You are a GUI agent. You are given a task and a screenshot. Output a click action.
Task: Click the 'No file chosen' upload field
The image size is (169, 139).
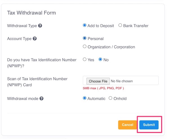(x=121, y=80)
